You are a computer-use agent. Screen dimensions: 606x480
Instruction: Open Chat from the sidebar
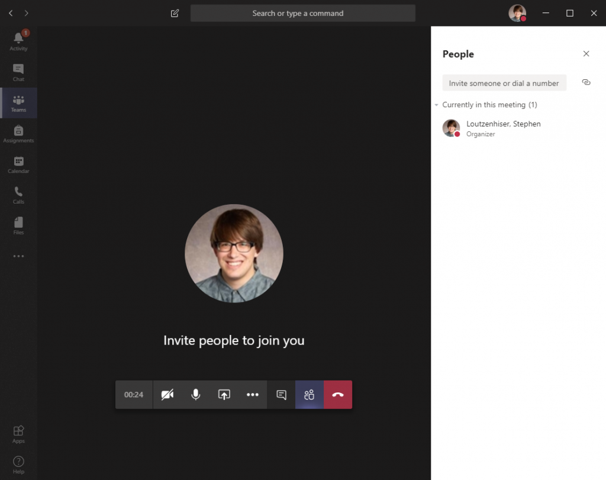(18, 72)
